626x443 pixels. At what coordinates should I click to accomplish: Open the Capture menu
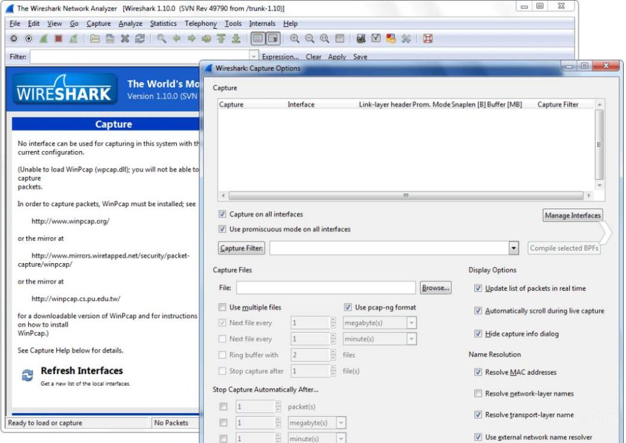[98, 24]
